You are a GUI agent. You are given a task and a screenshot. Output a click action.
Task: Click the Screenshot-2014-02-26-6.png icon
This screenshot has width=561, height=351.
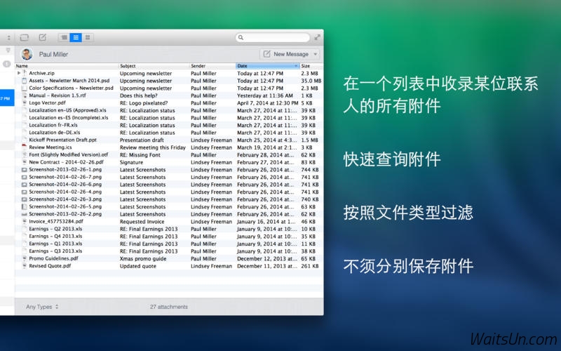coord(25,185)
